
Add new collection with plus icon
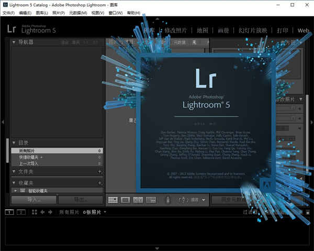tap(100, 183)
